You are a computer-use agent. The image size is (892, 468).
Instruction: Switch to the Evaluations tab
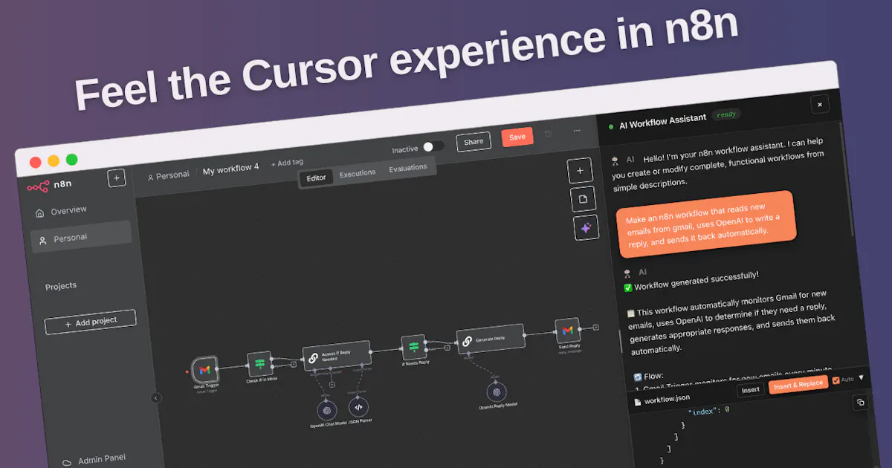pyautogui.click(x=408, y=168)
